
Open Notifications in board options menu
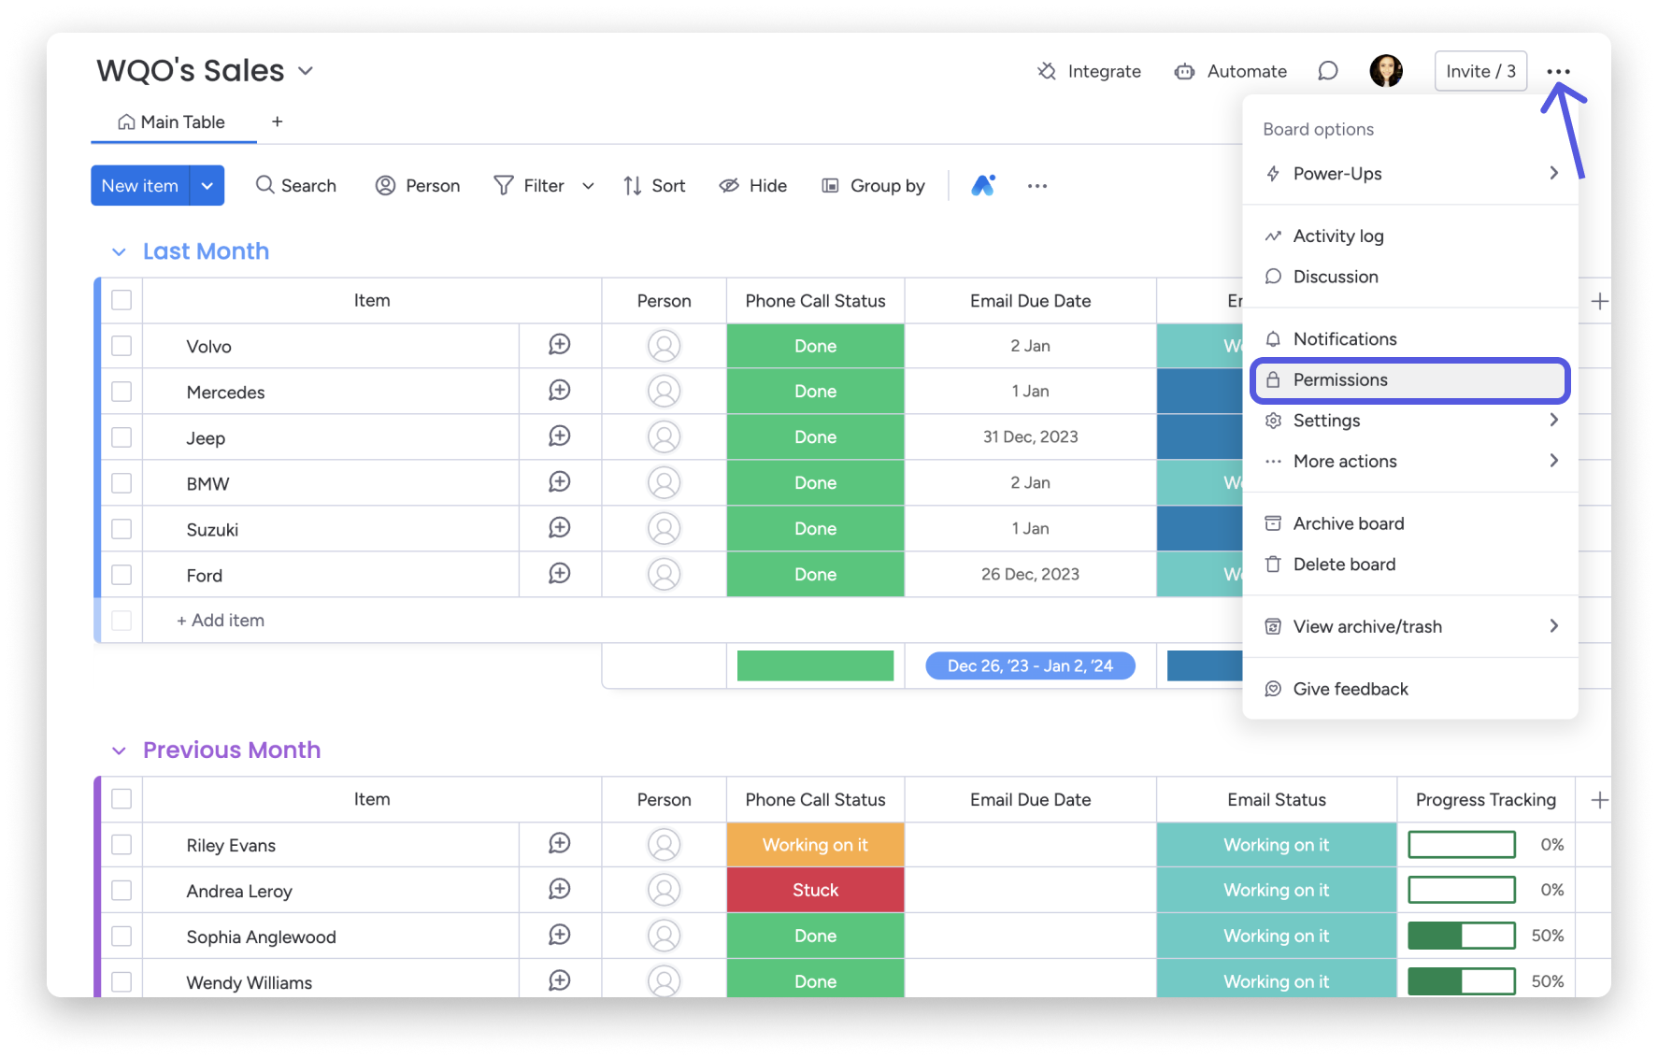point(1344,338)
